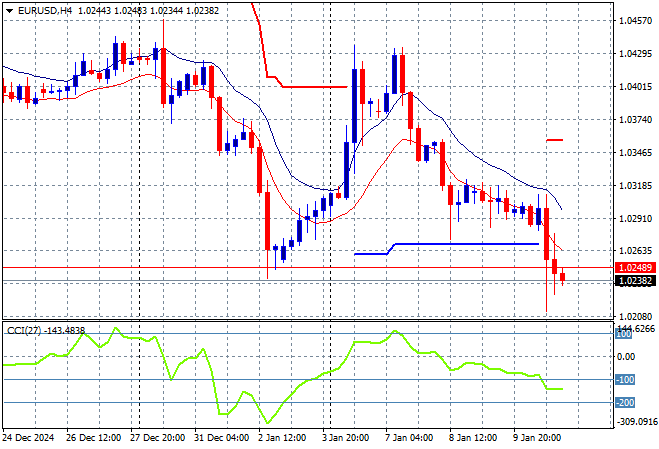Click the last red candle on chart

(x=562, y=277)
